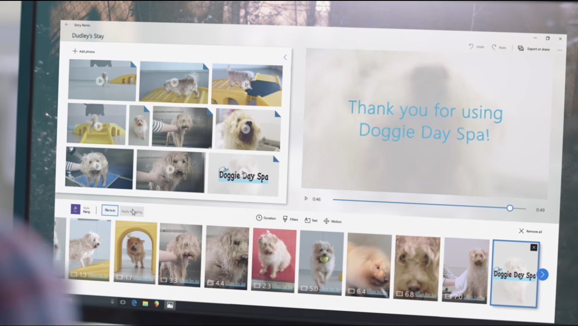578x326 pixels.
Task: Open Microsoft Edge from the taskbar
Action: [x=134, y=303]
